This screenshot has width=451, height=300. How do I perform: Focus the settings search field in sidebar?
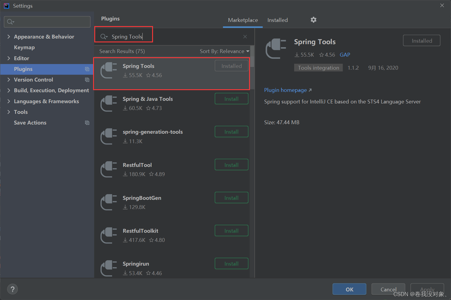[x=47, y=22]
